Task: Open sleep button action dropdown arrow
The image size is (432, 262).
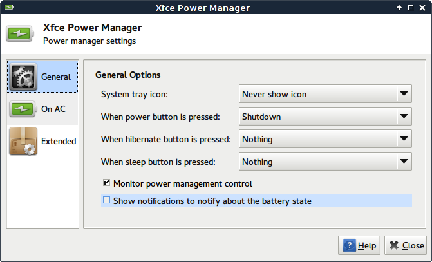Action: pyautogui.click(x=404, y=162)
